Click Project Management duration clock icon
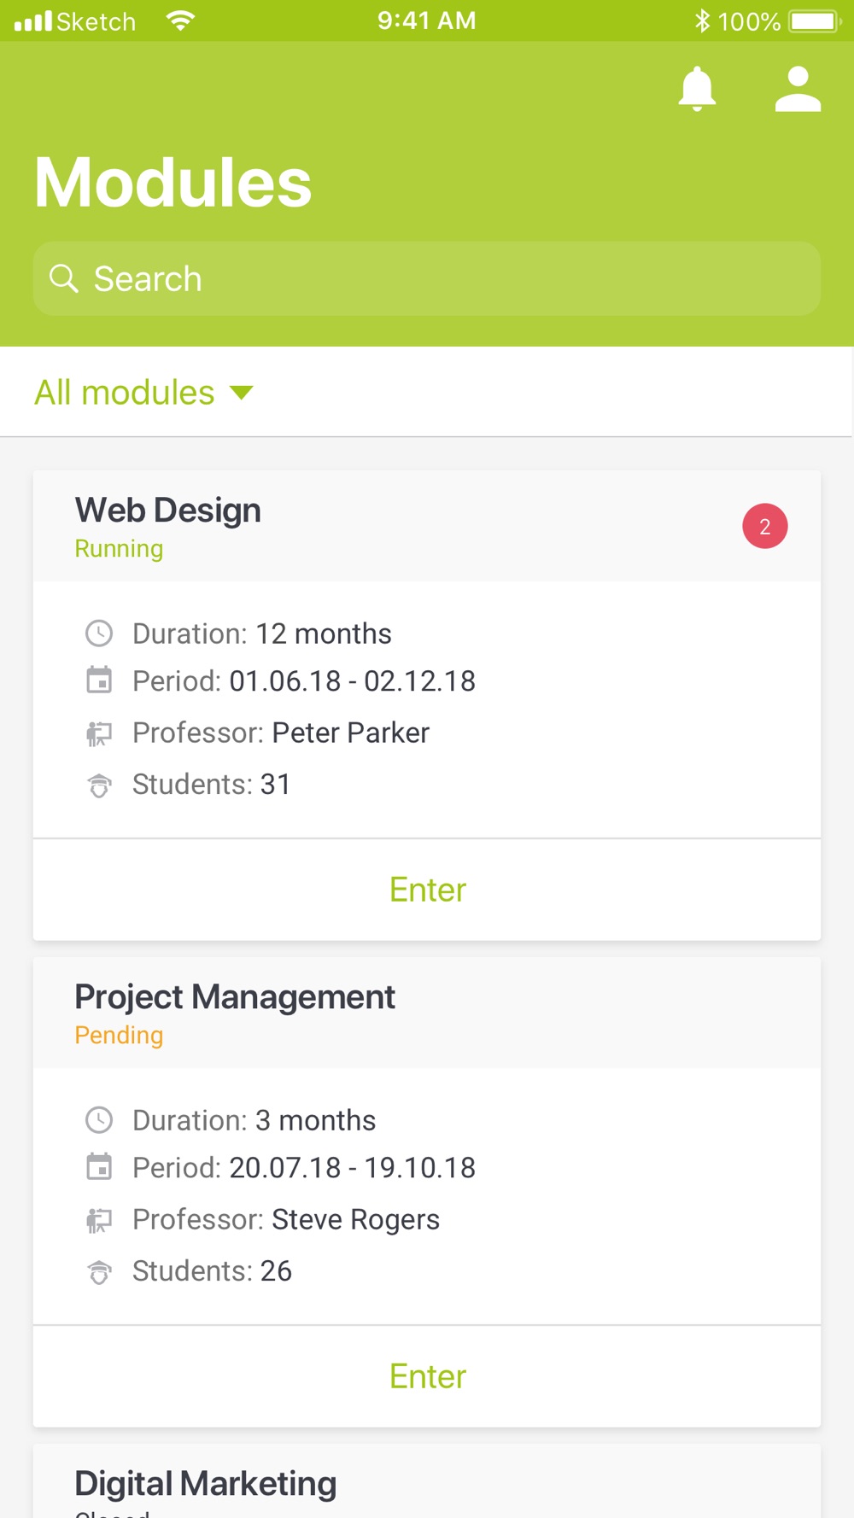 [99, 1120]
